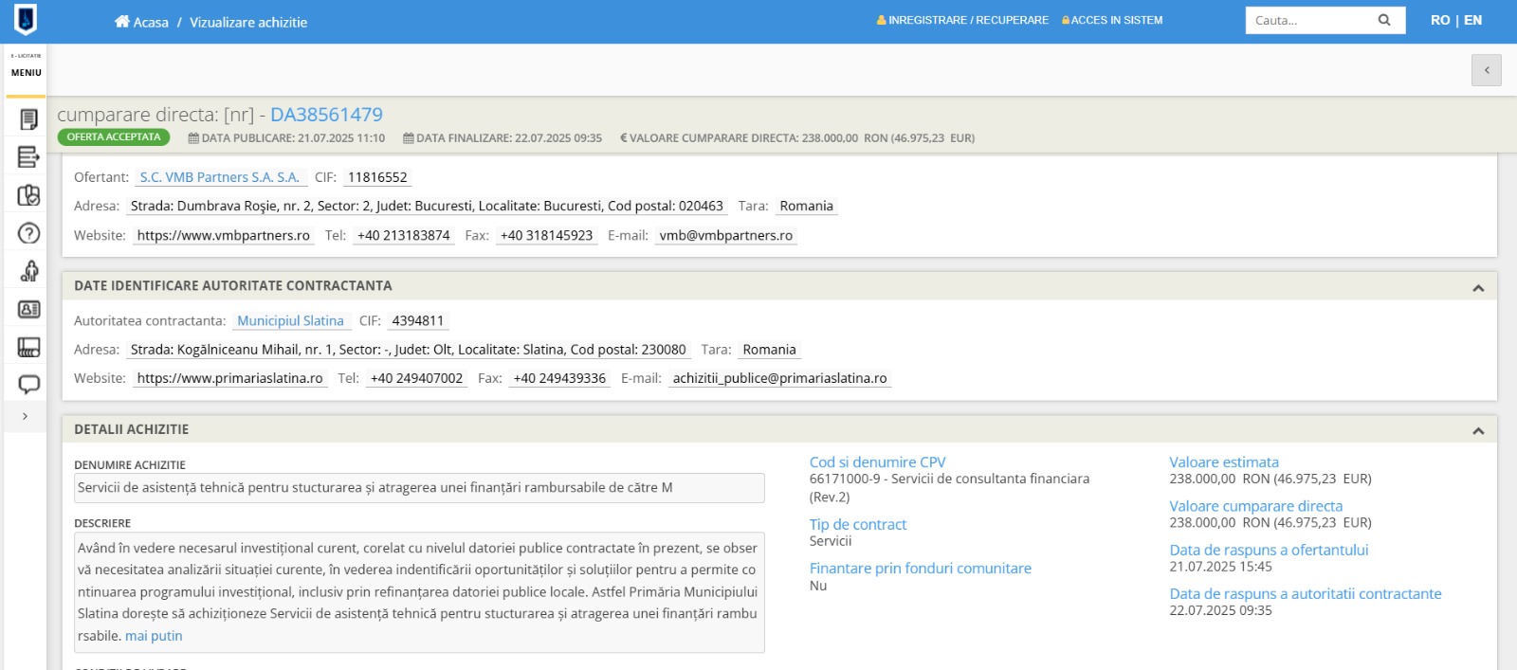Open Municipiul Slatina authority link
Screen dimensions: 1517x670
click(x=290, y=321)
